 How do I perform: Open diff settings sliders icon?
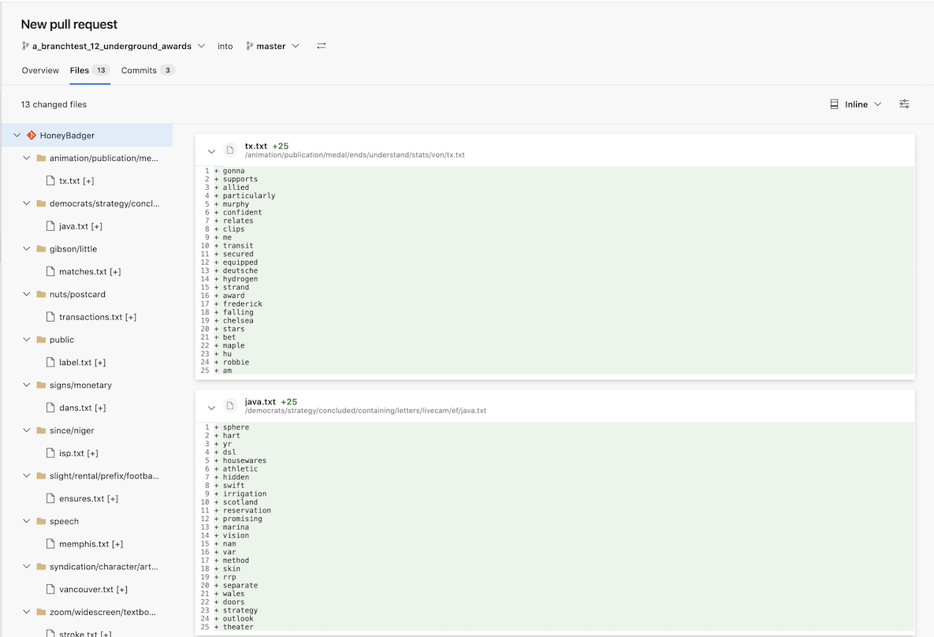coord(903,104)
